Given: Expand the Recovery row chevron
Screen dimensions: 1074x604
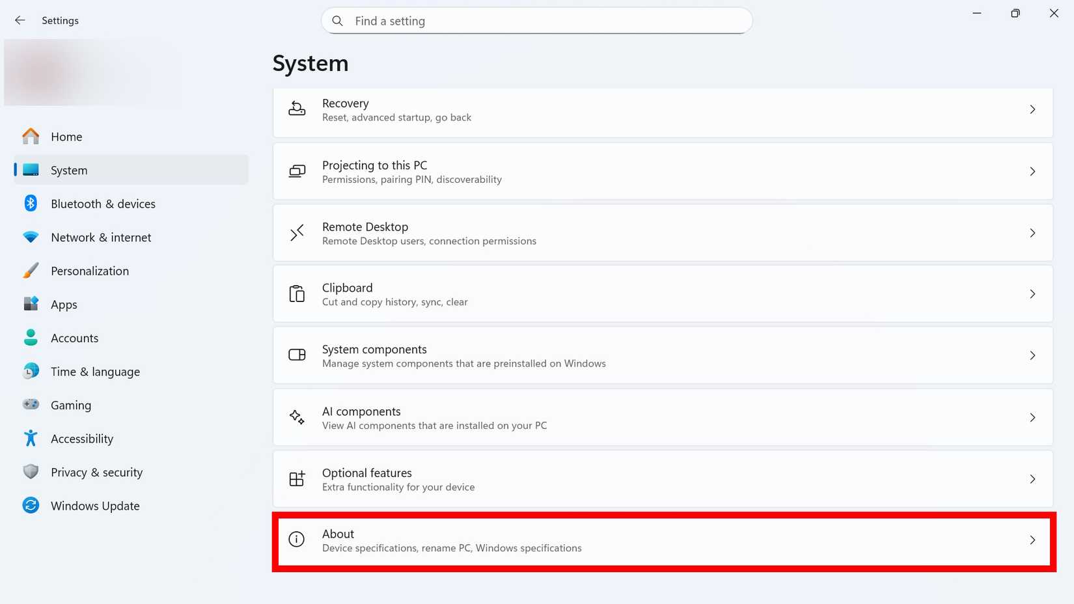Looking at the screenshot, I should pos(1032,109).
